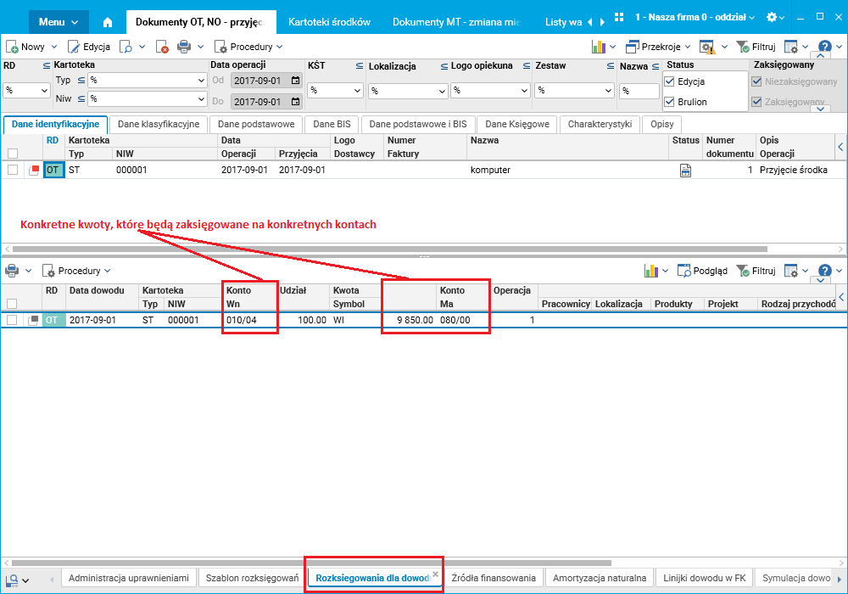Click the Edycja pencil icon
This screenshot has height=594, width=848.
click(74, 47)
